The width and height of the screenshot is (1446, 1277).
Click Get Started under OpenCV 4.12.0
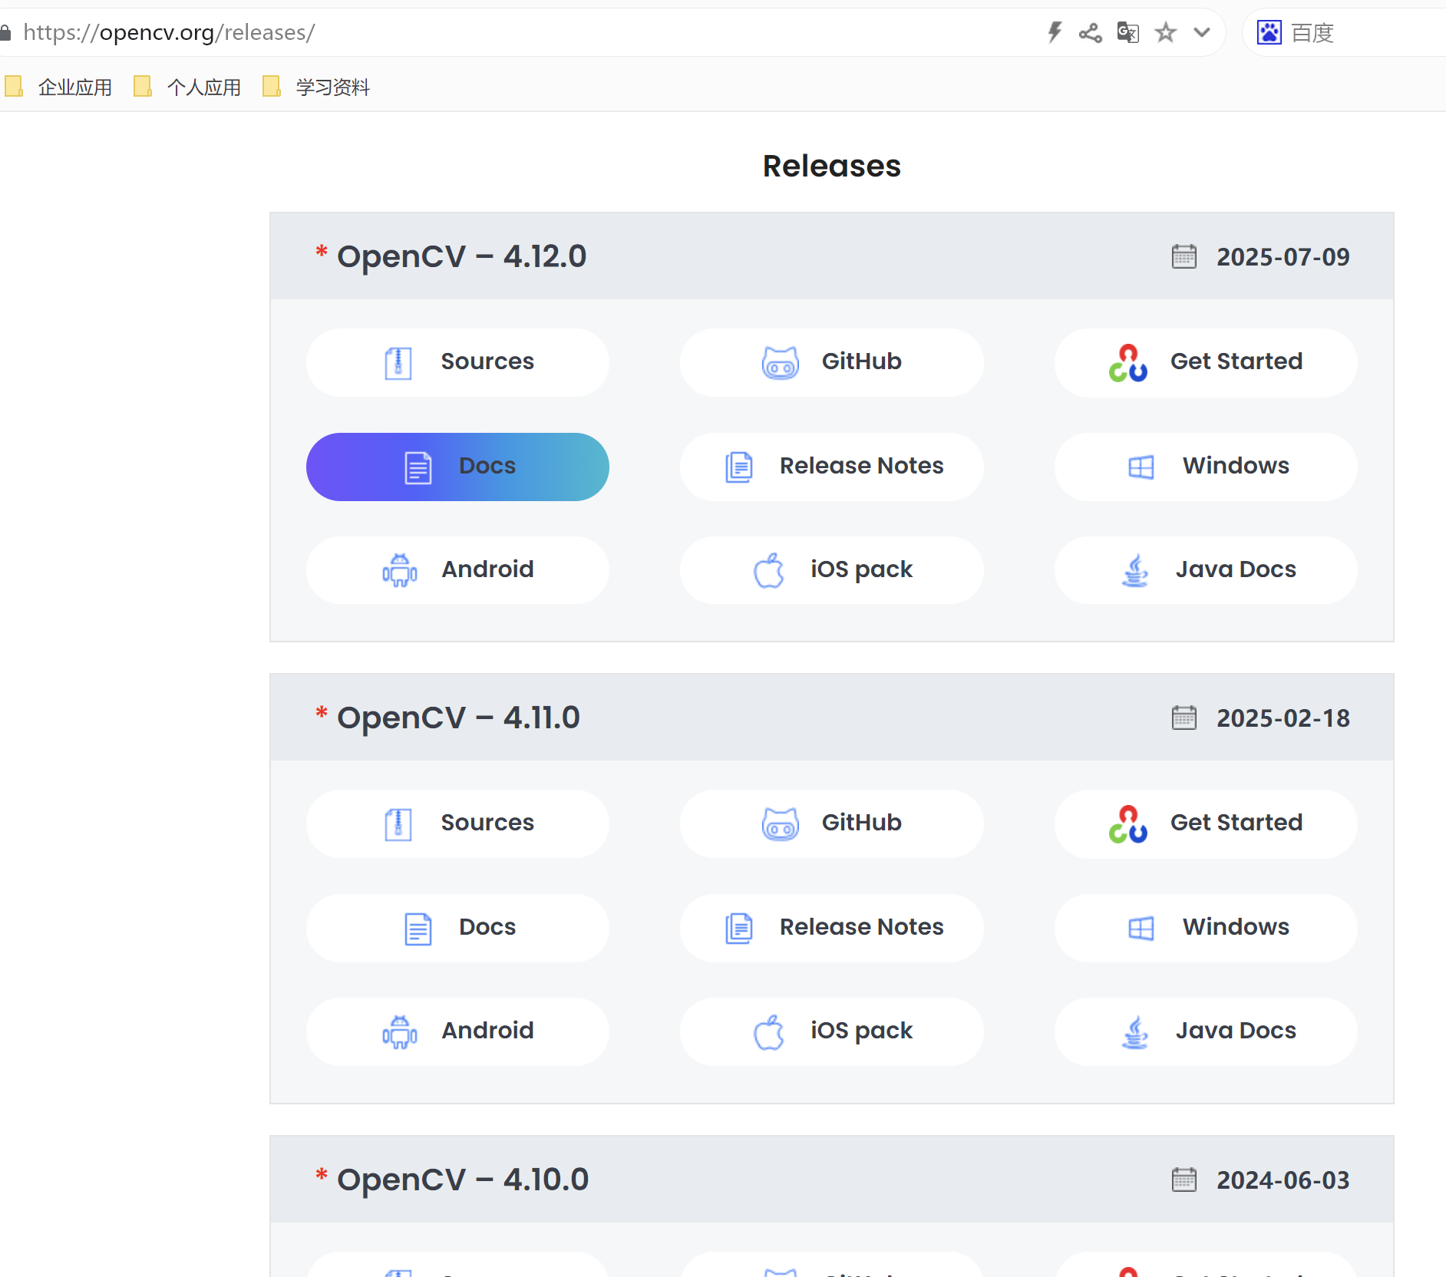tap(1205, 362)
